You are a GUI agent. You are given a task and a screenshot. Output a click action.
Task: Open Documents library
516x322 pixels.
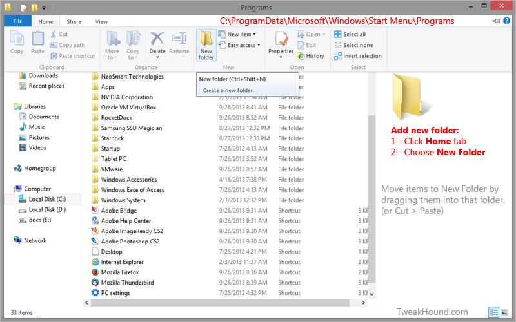(39, 117)
